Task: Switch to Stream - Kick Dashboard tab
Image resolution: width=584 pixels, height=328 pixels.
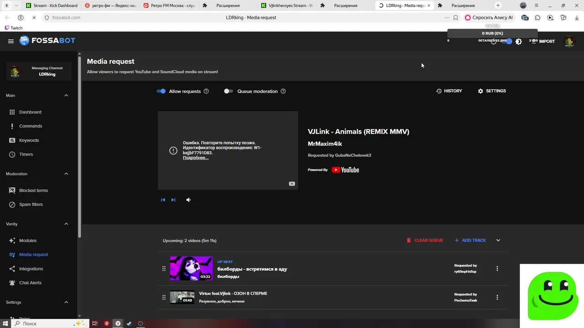Action: 52,5
